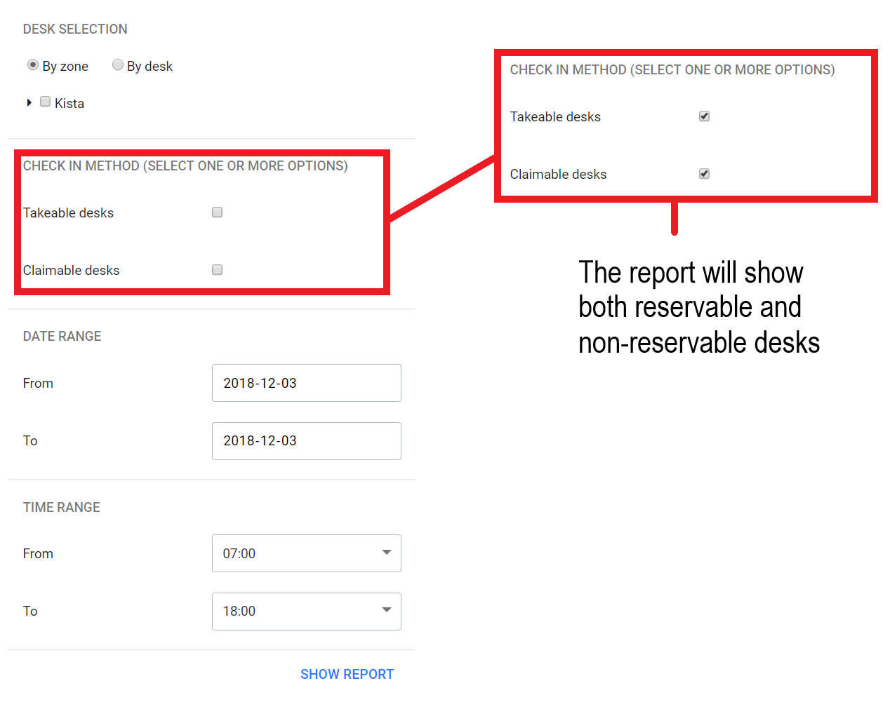
Task: Click the TIME RANGE heading
Action: pos(62,507)
